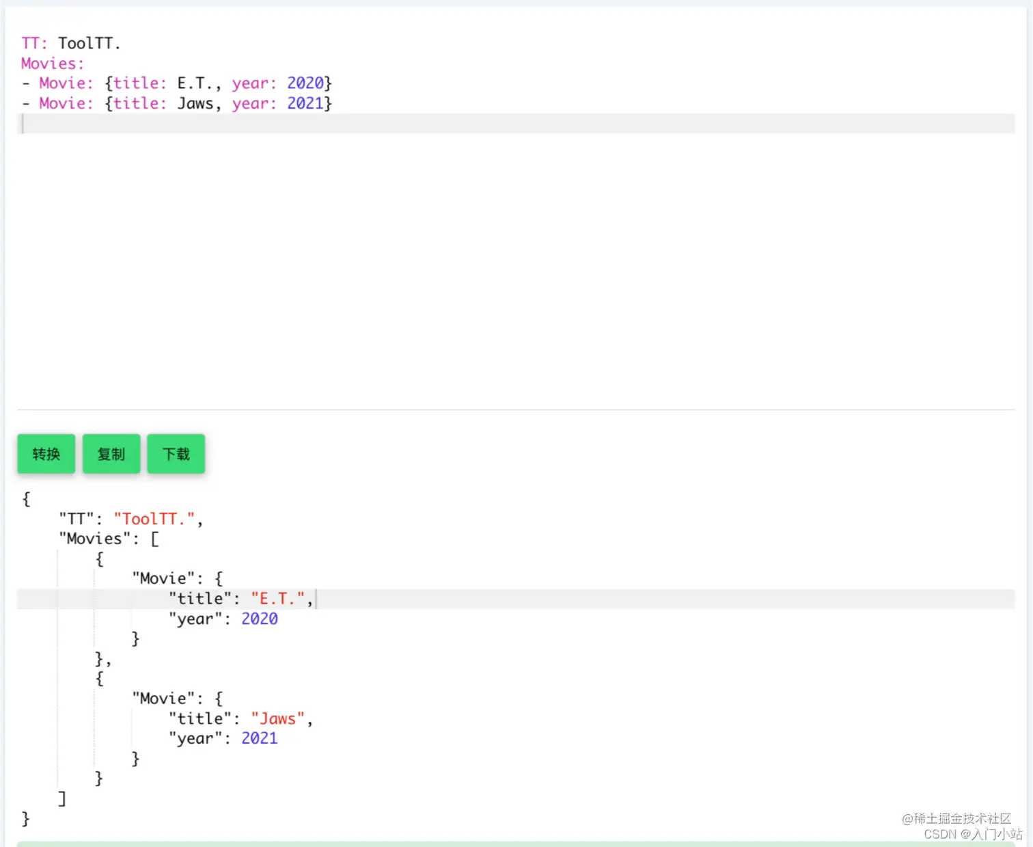Click the opening curly brace of JSON output

tap(26, 499)
